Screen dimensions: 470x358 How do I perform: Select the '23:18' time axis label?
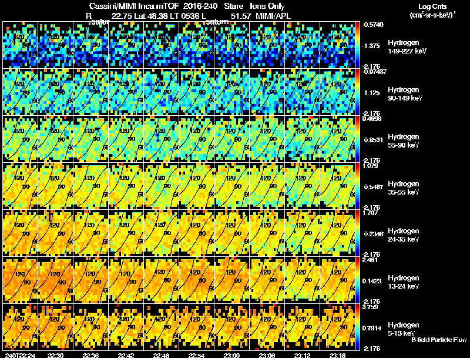click(x=337, y=355)
